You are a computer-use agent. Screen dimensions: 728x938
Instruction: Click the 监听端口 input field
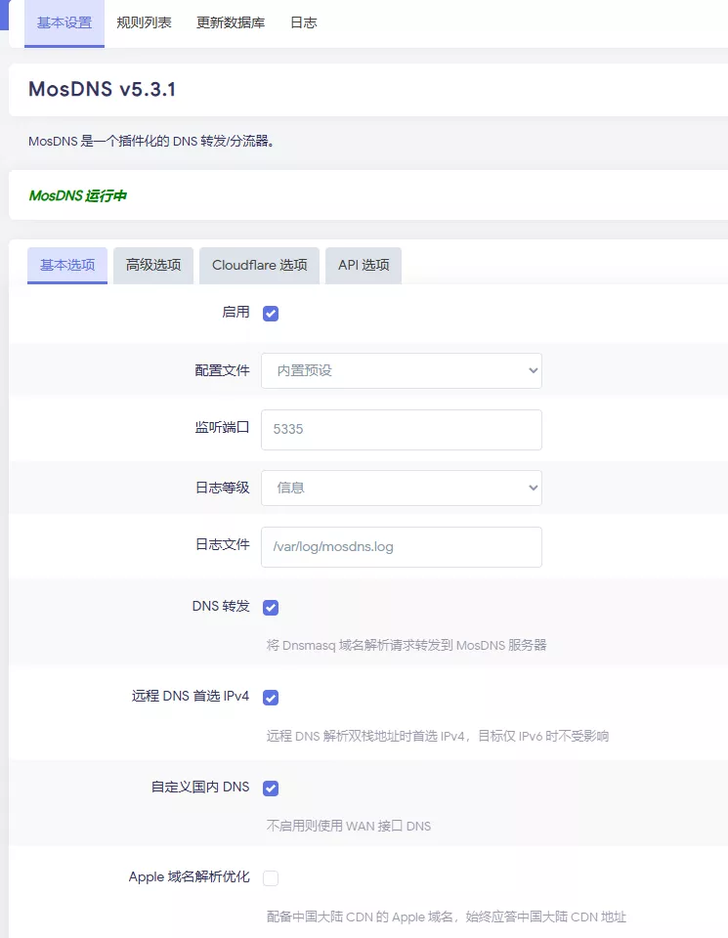pyautogui.click(x=402, y=430)
